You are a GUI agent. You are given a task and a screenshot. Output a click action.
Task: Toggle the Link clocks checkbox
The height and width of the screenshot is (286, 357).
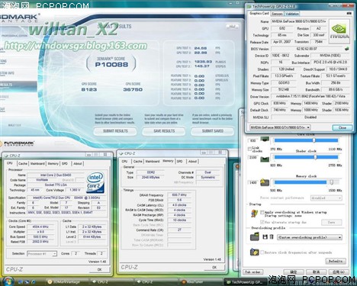[x=249, y=149]
